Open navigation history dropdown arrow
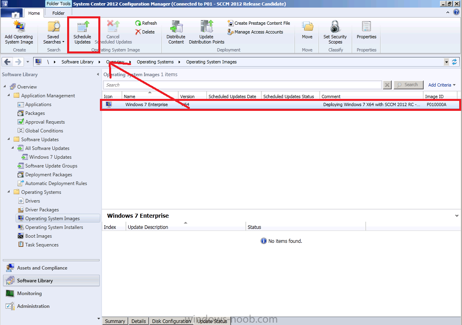 [x=28, y=62]
